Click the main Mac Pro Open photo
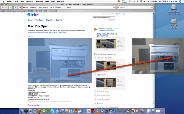Viewport: 184px width, 114px height. [60, 61]
